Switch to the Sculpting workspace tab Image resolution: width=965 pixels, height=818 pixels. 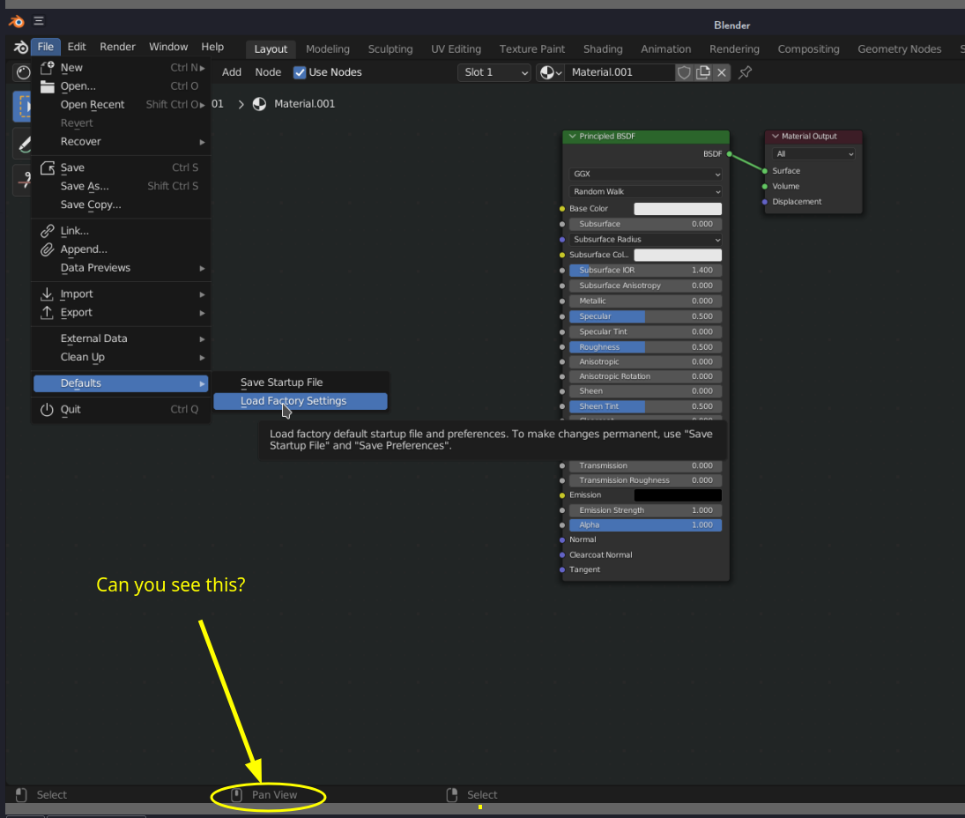coord(390,49)
